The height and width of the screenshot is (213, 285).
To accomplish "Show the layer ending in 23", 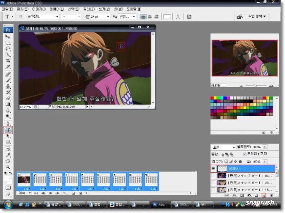I will click(214, 182).
